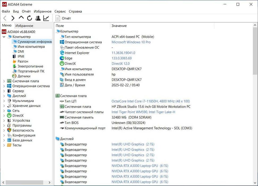Expand the Программы tree node
Viewport: 258px width, 186px height.
pos(4,125)
